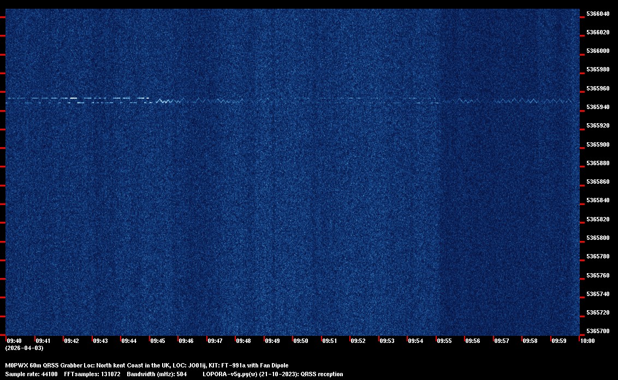Image resolution: width=618 pixels, height=380 pixels.
Task: Click the 09:45 time axis label
Action: [157, 341]
